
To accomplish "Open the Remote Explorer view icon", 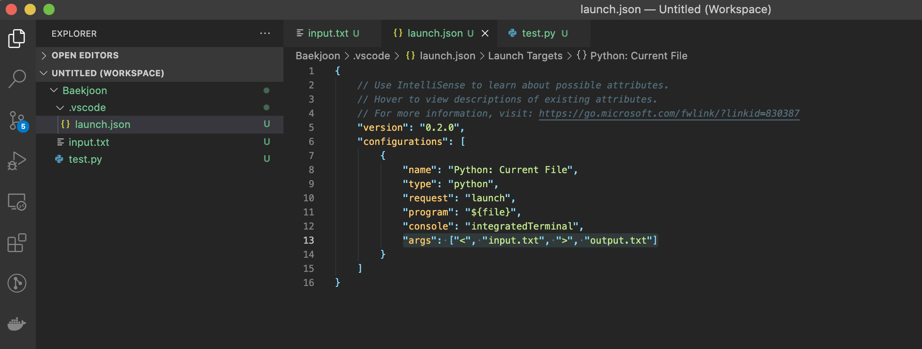I will point(17,202).
